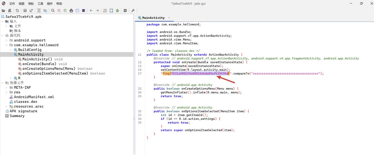Viewport: 374px width, 158px height.
Task: Open classes.dex in tree
Action: (x=26, y=102)
